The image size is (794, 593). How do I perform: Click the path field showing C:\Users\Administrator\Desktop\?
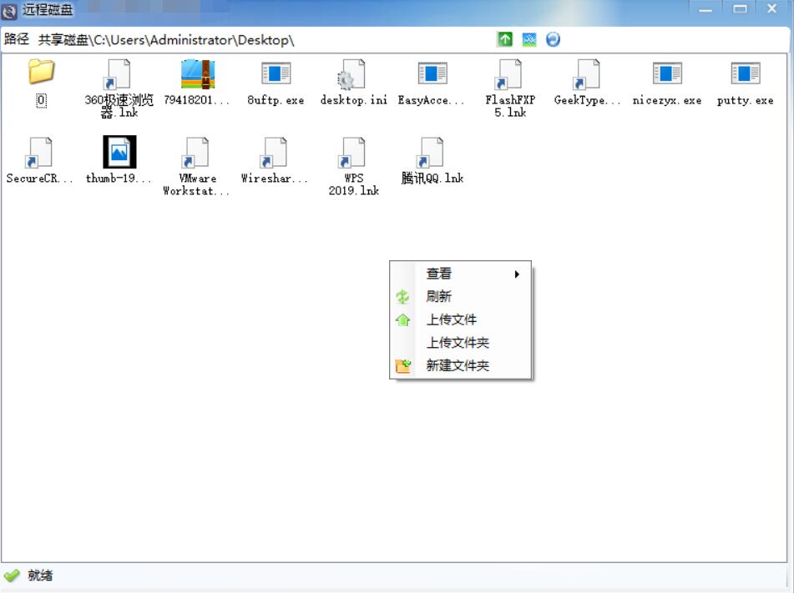167,40
